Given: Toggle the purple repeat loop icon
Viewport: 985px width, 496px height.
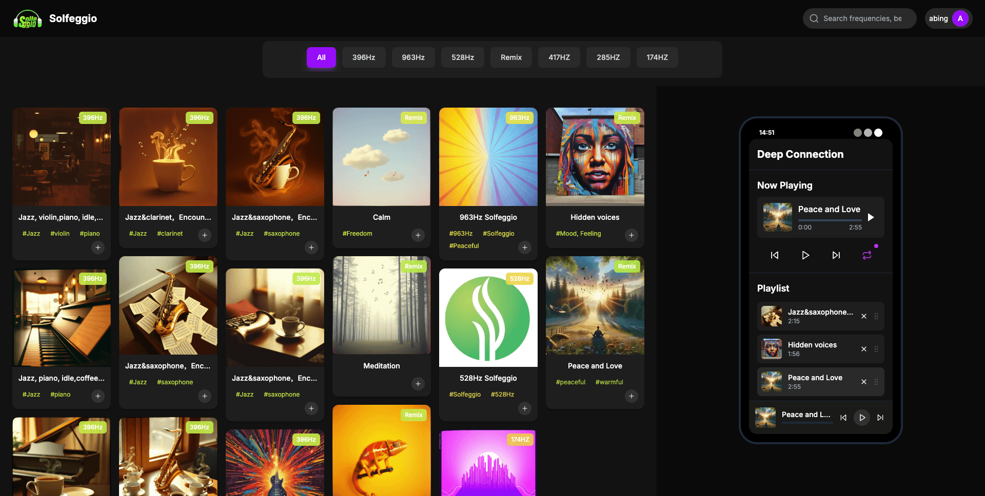Looking at the screenshot, I should point(867,255).
